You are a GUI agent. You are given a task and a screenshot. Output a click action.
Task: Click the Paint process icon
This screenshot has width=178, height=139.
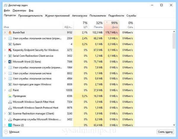coord(10,90)
